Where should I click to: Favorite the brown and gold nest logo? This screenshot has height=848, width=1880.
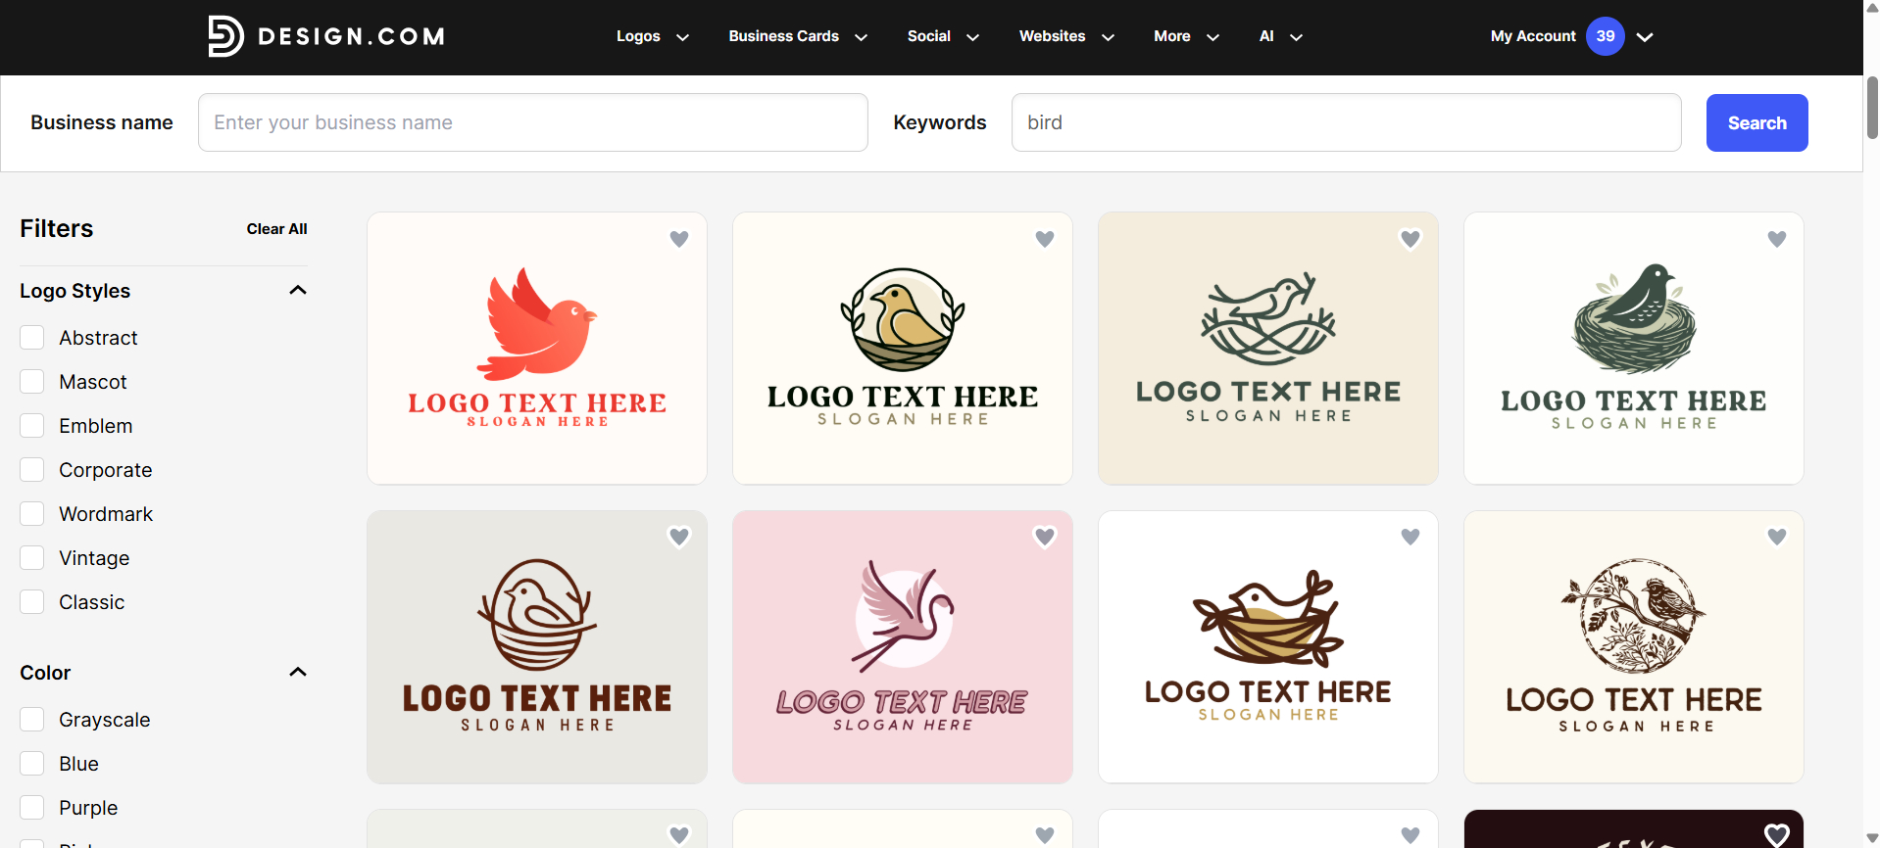[1410, 537]
